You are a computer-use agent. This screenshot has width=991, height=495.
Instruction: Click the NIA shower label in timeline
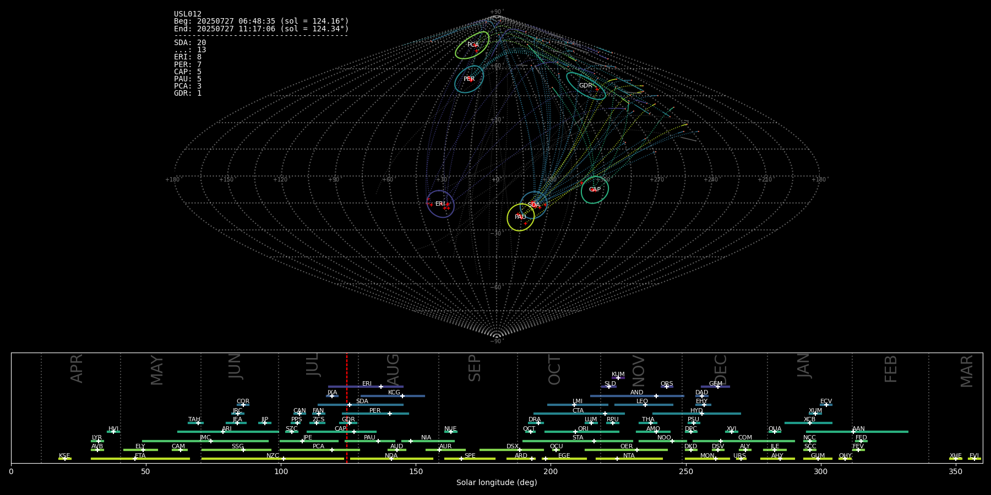coord(426,438)
